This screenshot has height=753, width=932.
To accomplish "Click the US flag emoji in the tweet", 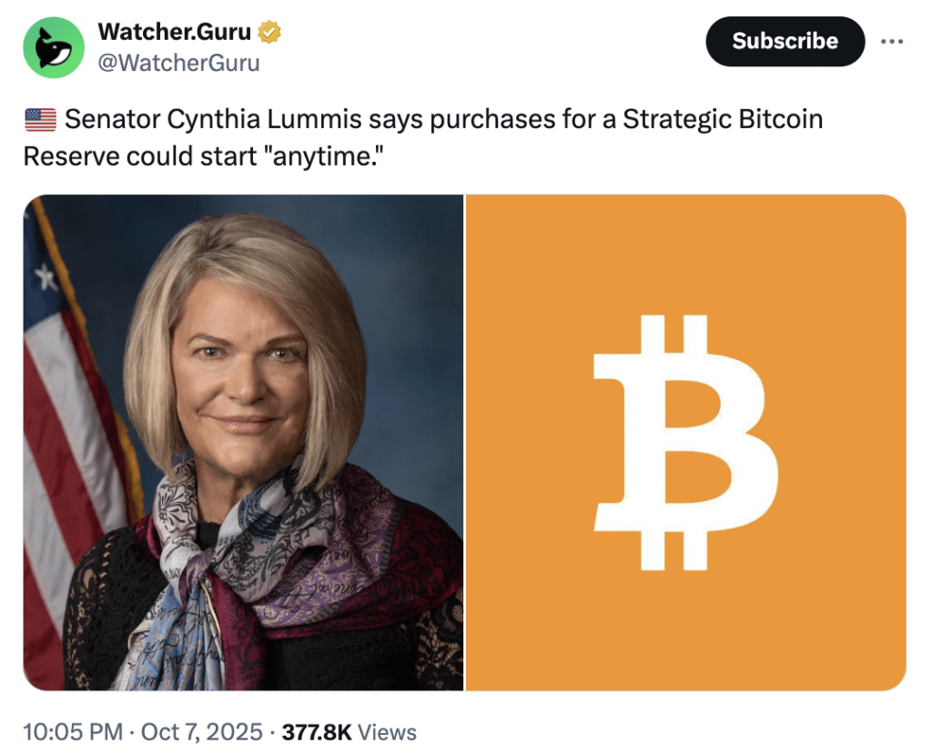I will pyautogui.click(x=40, y=119).
